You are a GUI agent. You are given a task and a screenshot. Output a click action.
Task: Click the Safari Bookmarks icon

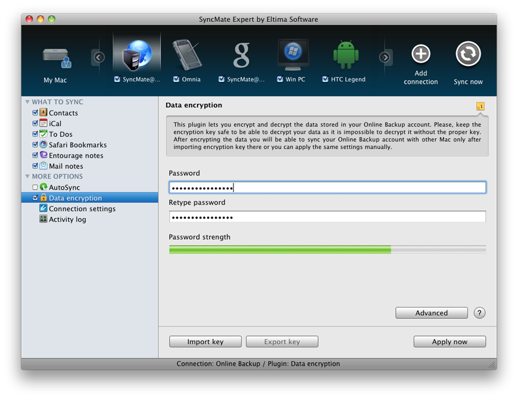(43, 144)
